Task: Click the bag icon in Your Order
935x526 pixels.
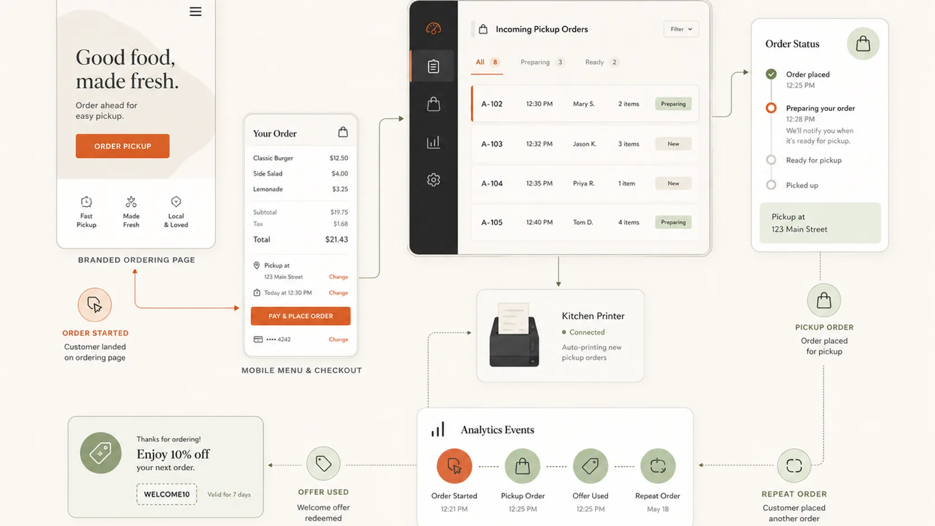Action: pyautogui.click(x=343, y=132)
